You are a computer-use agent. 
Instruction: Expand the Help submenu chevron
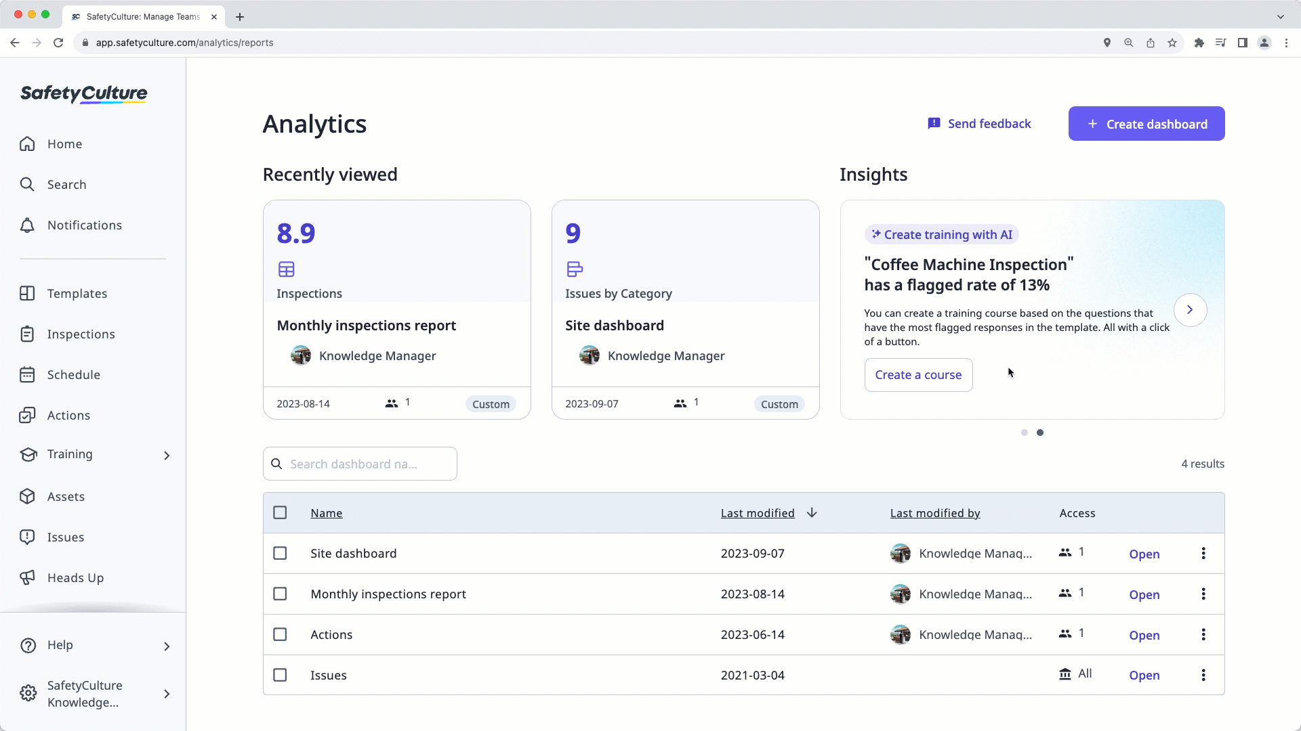pos(167,646)
